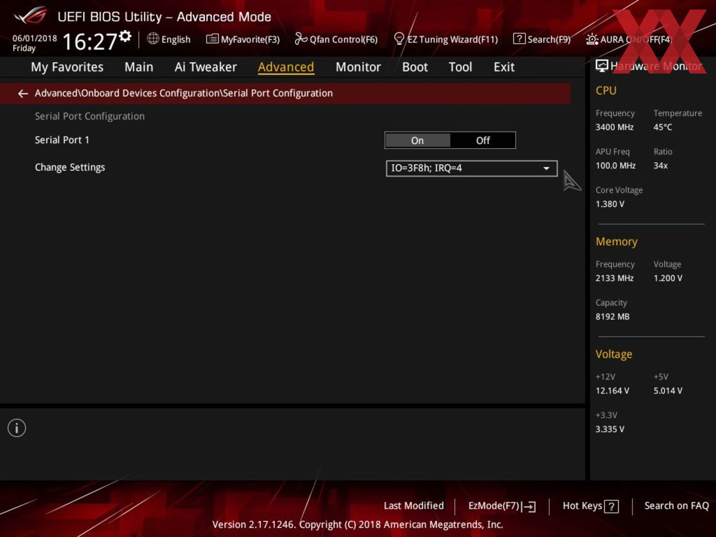
Task: Click the memory capacity 8192 MB
Action: (612, 316)
